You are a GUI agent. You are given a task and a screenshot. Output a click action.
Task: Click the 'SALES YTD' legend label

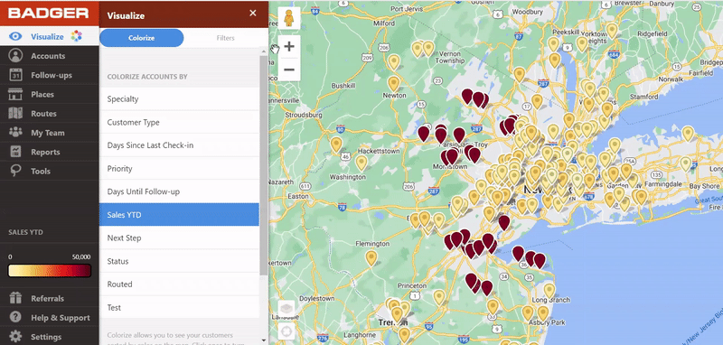(25, 232)
